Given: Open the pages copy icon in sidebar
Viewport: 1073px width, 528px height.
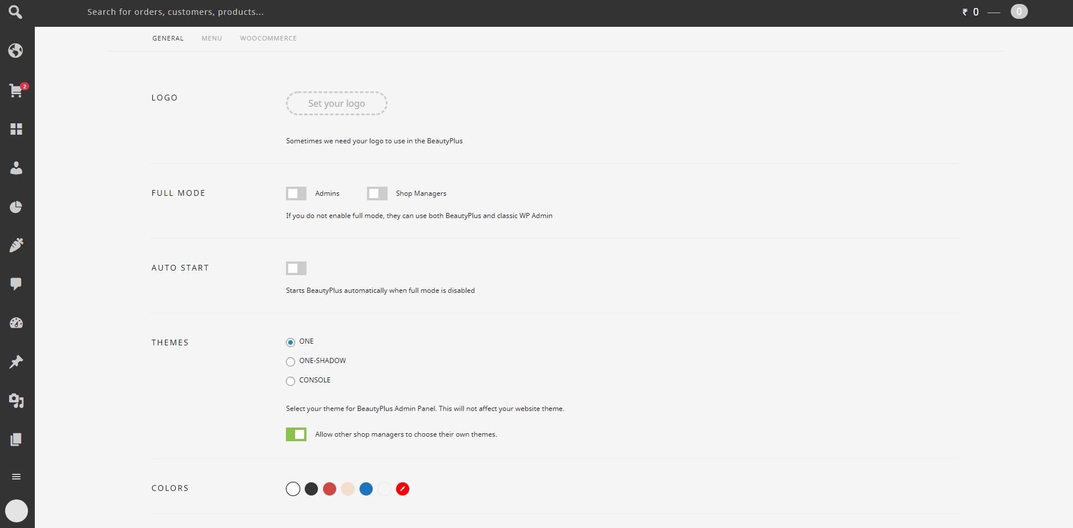Looking at the screenshot, I should 16,440.
